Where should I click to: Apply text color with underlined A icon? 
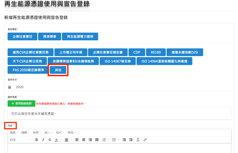tap(56, 140)
